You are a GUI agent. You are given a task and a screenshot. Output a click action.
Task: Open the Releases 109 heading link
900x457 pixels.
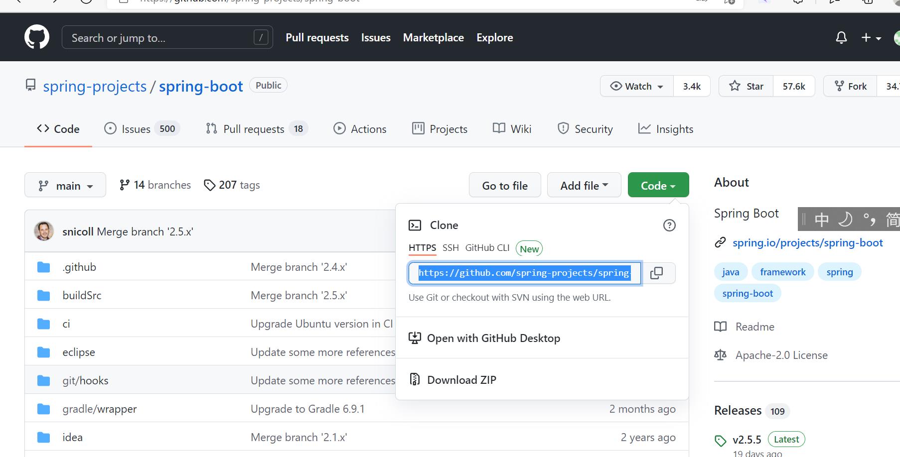click(x=752, y=411)
